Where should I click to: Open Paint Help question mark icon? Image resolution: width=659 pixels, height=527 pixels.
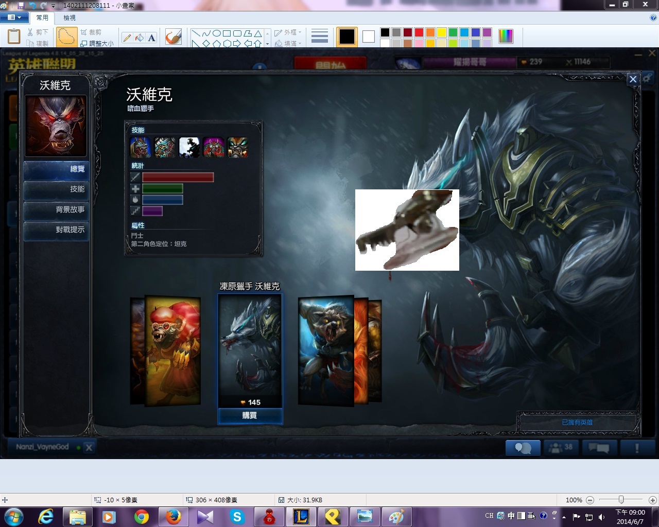[x=653, y=17]
